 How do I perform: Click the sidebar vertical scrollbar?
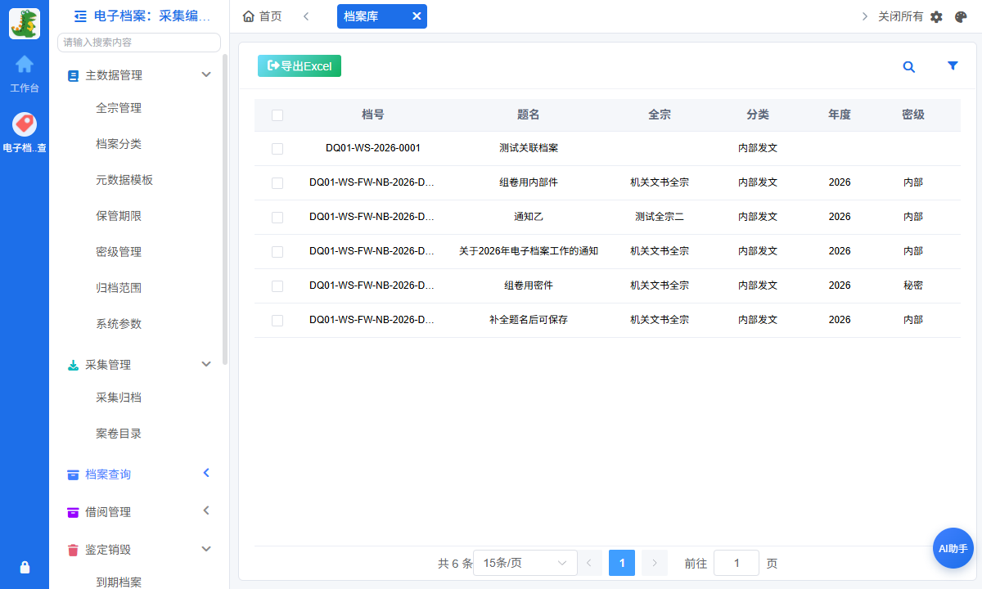pos(225,209)
